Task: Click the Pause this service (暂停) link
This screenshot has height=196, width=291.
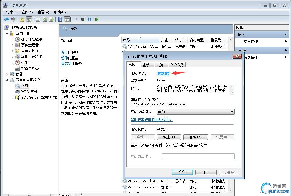Action: click(64, 58)
